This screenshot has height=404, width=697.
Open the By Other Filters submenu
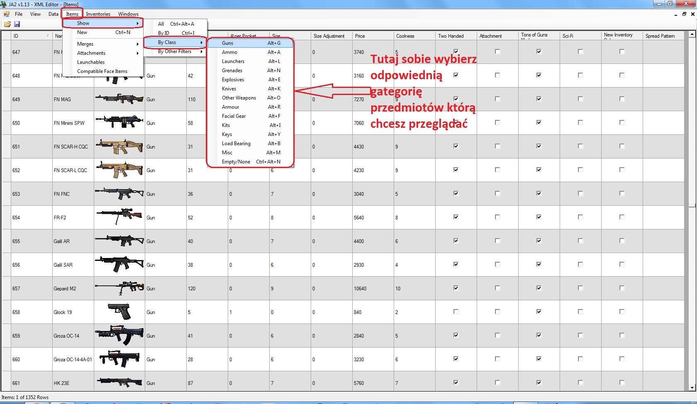coord(175,51)
